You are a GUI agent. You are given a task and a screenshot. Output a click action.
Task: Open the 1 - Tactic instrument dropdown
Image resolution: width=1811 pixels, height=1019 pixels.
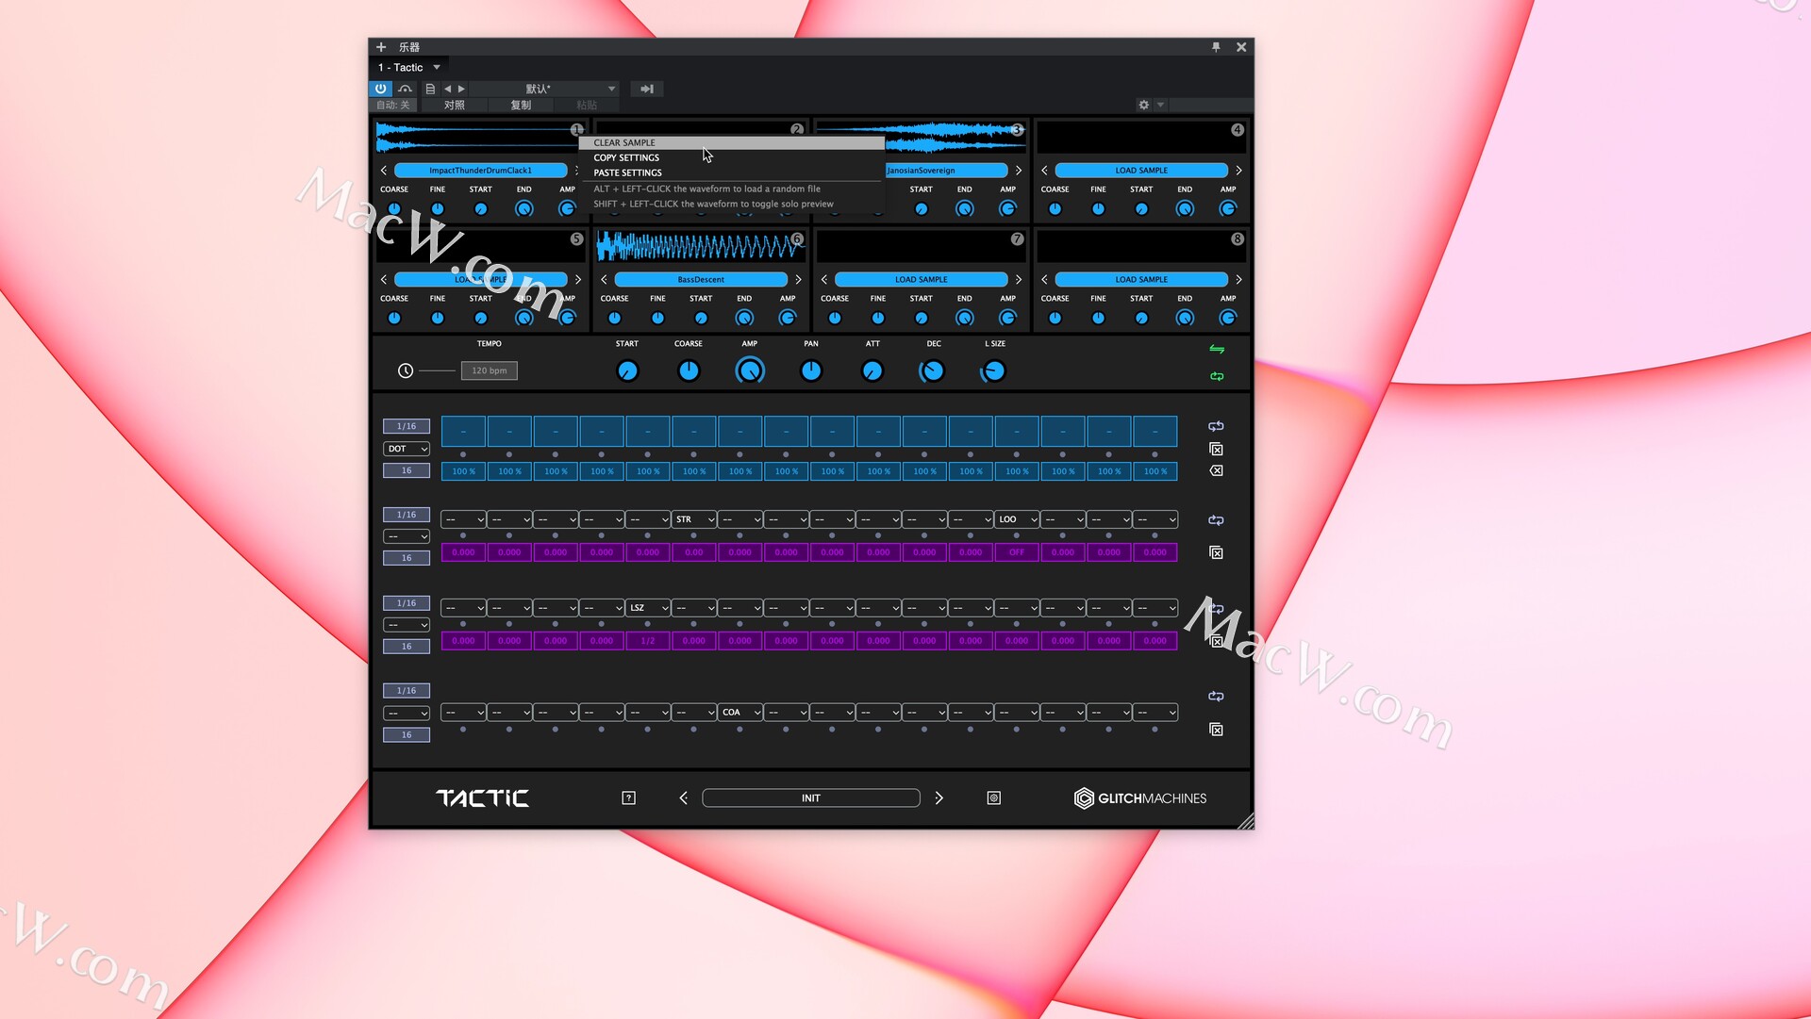[x=409, y=67]
